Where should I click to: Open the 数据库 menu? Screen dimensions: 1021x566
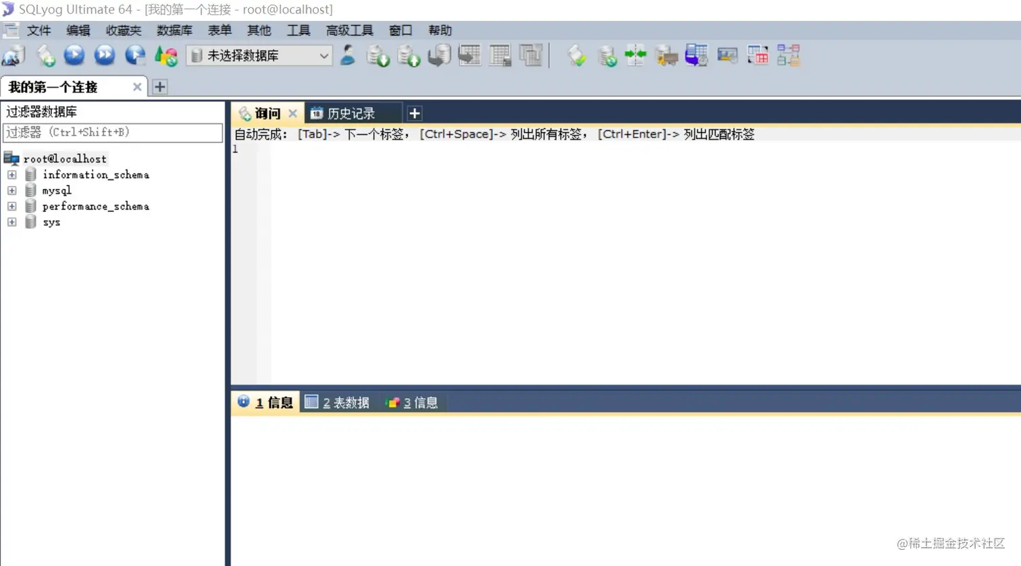(174, 30)
